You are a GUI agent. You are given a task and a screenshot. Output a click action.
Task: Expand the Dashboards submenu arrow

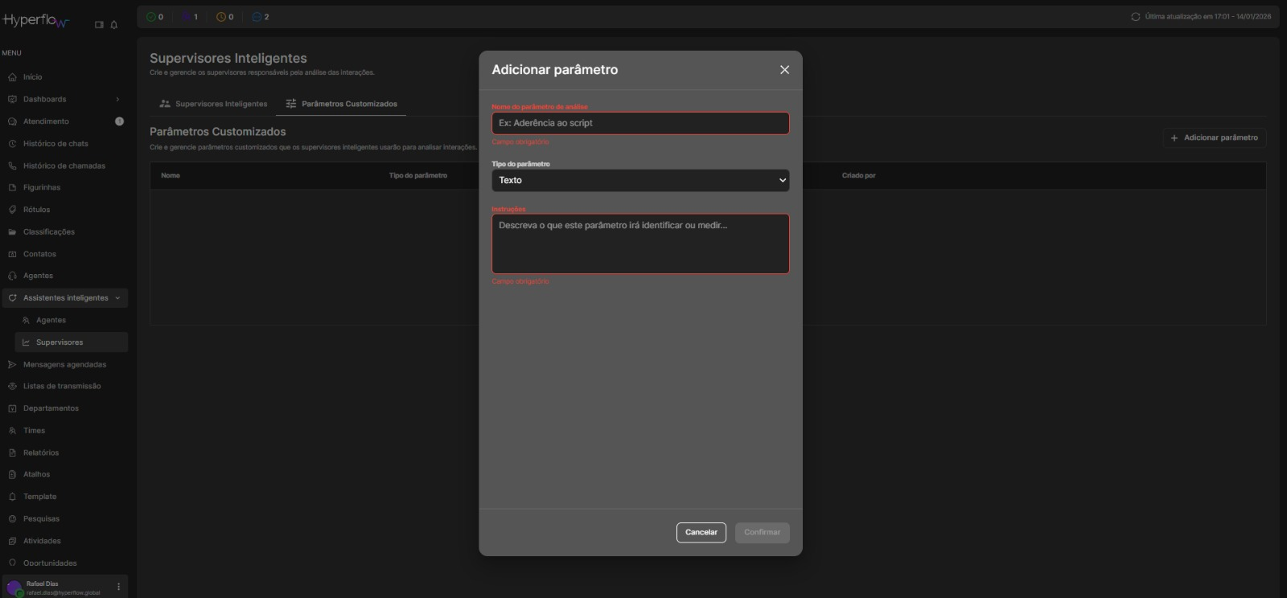(117, 100)
